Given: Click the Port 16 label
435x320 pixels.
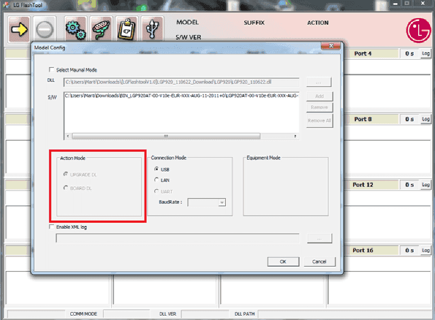Looking at the screenshot, I should pos(363,250).
